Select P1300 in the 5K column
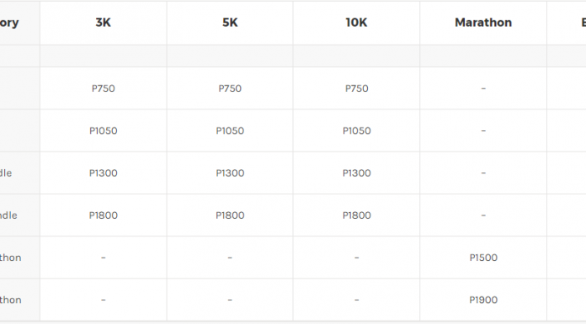 [230, 173]
